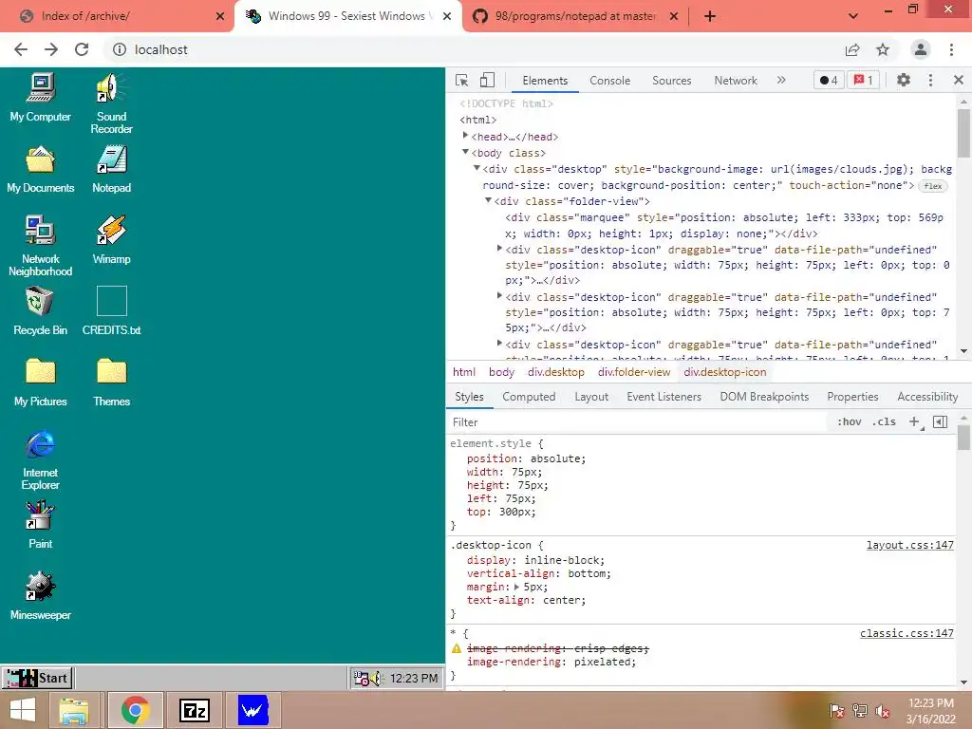The image size is (972, 729).
Task: Expand the head element node
Action: 465,136
